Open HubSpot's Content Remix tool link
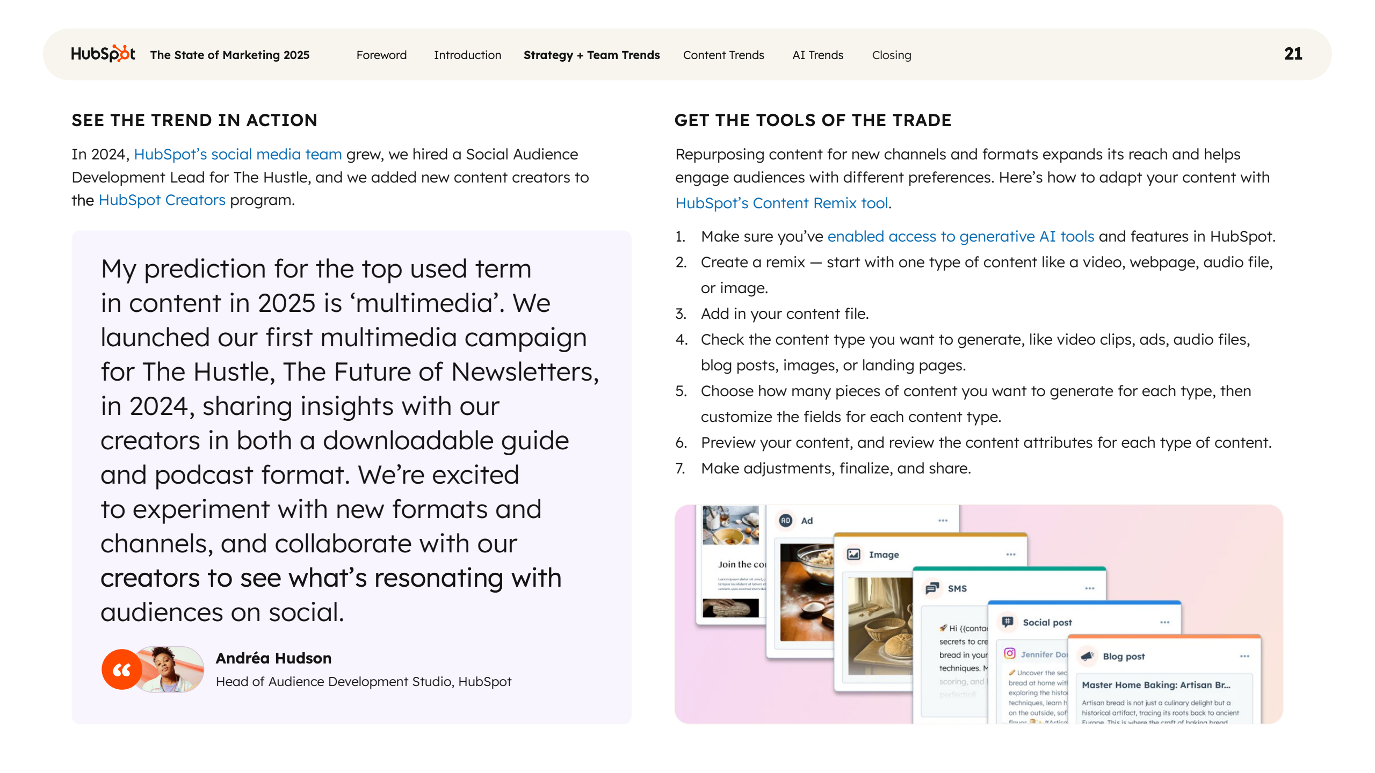Screen dimensions: 1375x773 (x=781, y=203)
